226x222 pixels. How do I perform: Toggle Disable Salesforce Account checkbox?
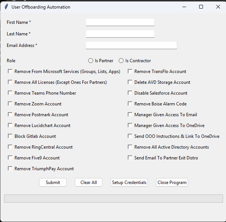click(130, 93)
